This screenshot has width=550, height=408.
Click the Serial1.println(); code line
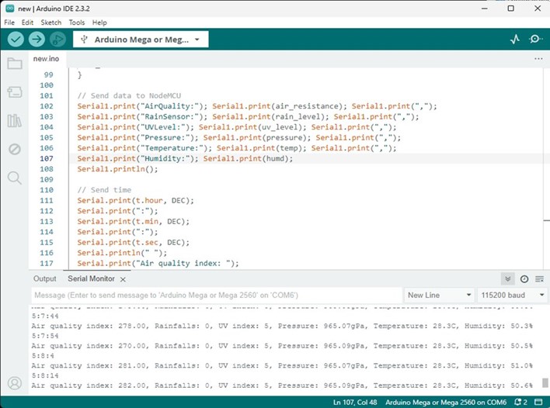point(117,169)
